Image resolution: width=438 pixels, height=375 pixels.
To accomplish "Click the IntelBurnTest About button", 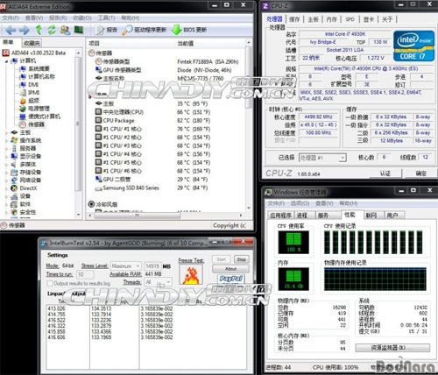I will (230, 269).
